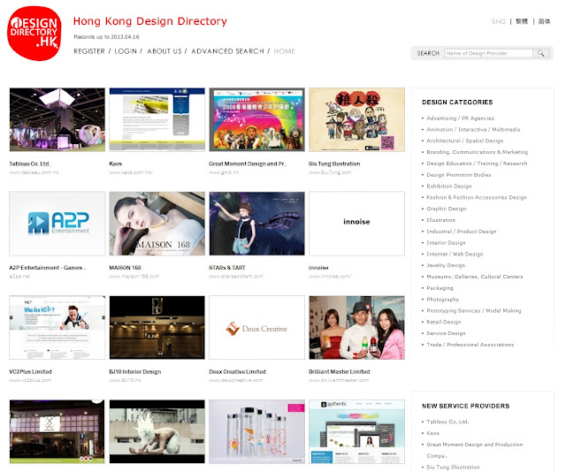Open Siu Tung Illustration under New Service Providers
The width and height of the screenshot is (566, 472).
(x=453, y=468)
